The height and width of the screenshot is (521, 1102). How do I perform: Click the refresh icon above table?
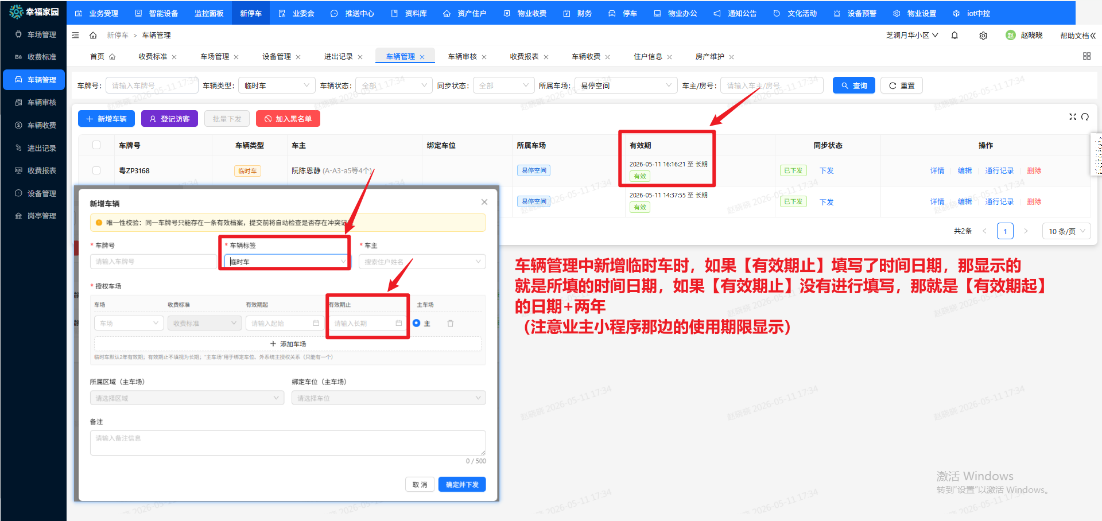pos(1085,116)
